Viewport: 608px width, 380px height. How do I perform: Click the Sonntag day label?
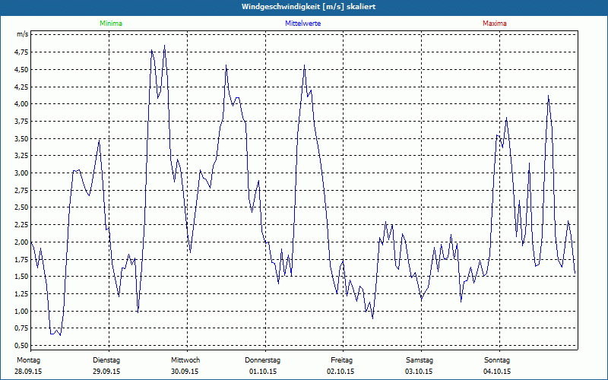497,360
